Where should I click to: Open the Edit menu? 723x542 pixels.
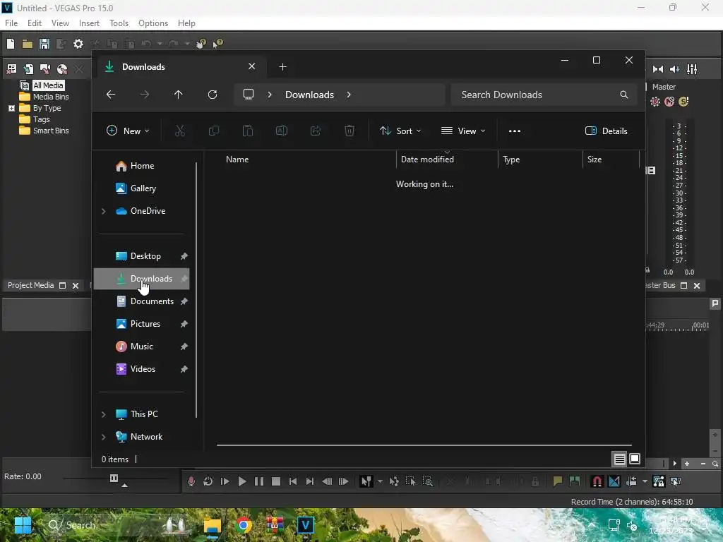coord(35,23)
